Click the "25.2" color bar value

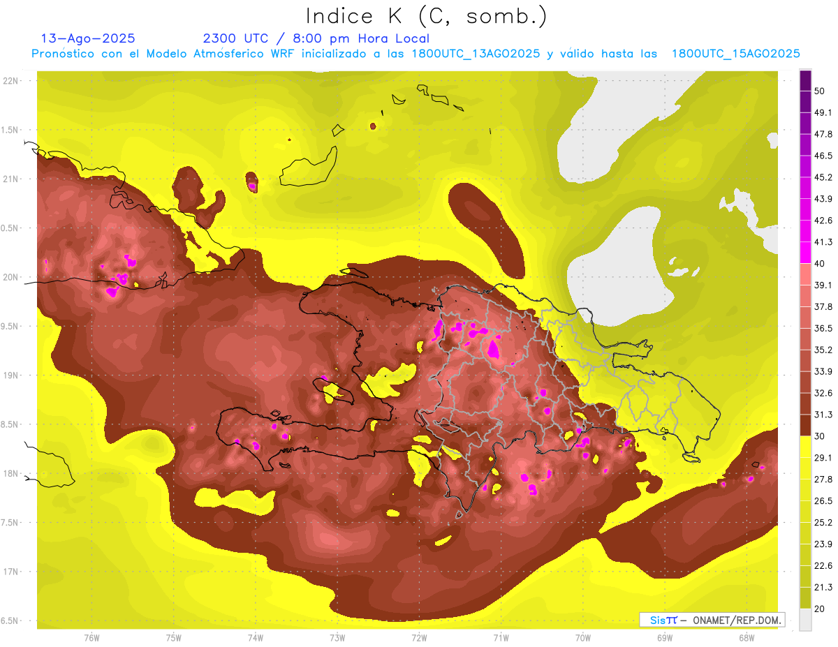pyautogui.click(x=823, y=522)
